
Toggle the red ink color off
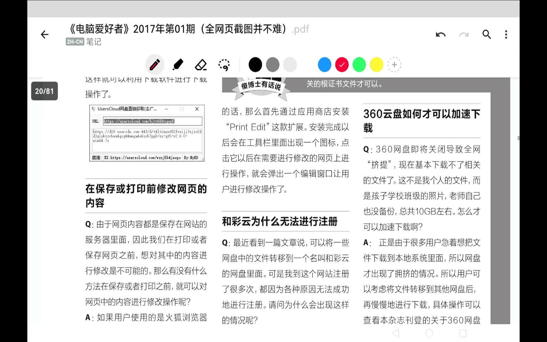pyautogui.click(x=342, y=64)
